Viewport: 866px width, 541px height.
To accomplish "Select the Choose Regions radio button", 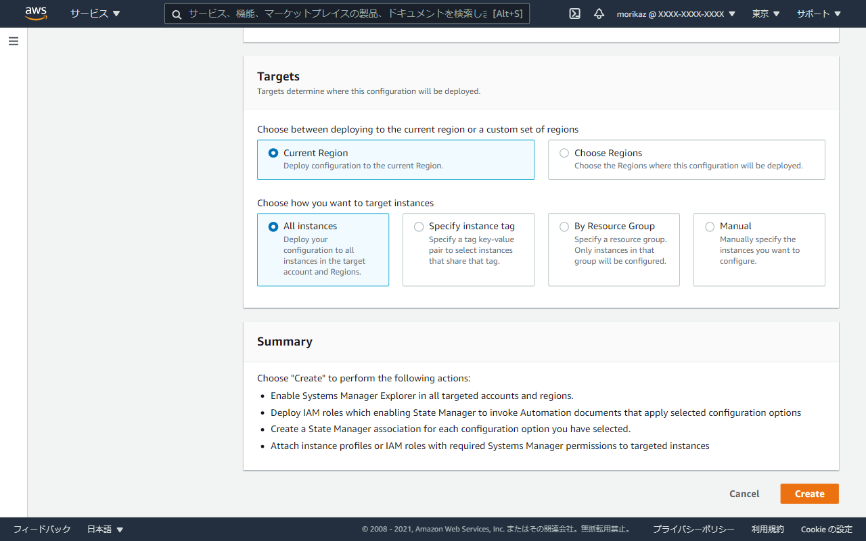I will pos(564,152).
